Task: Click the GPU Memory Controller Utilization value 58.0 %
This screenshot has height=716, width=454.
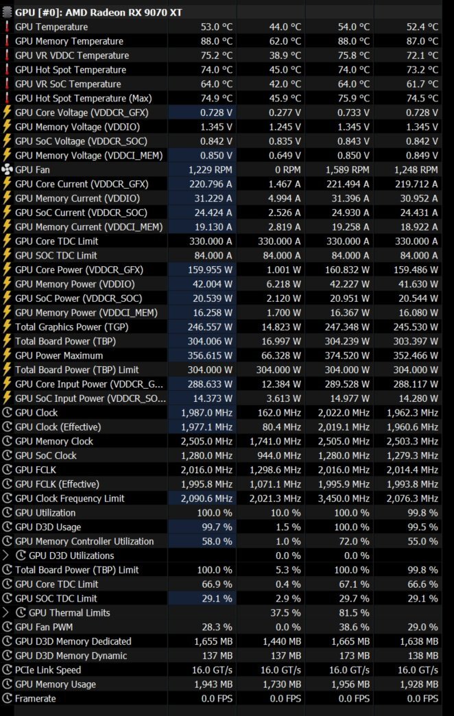Action: (x=217, y=542)
